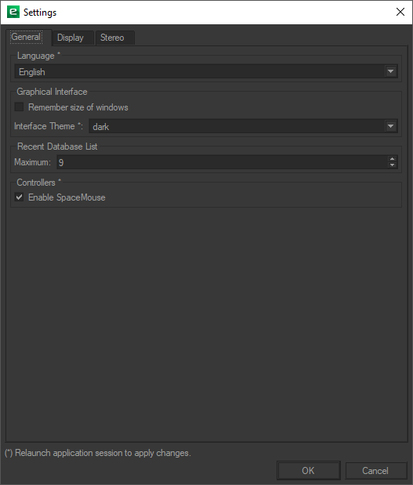This screenshot has height=485, width=413.
Task: Click the Interface Theme label
Action: click(49, 126)
